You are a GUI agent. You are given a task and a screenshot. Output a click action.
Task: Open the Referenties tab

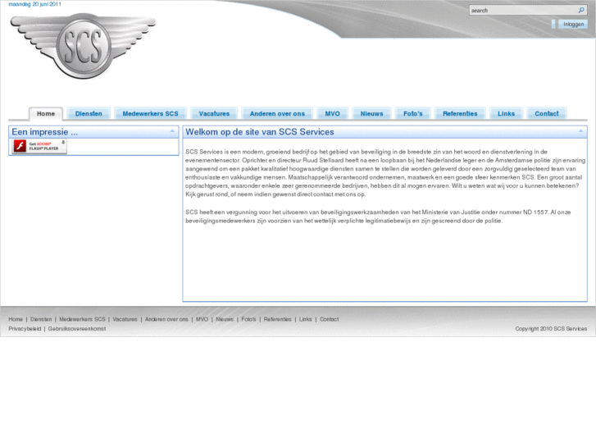460,113
